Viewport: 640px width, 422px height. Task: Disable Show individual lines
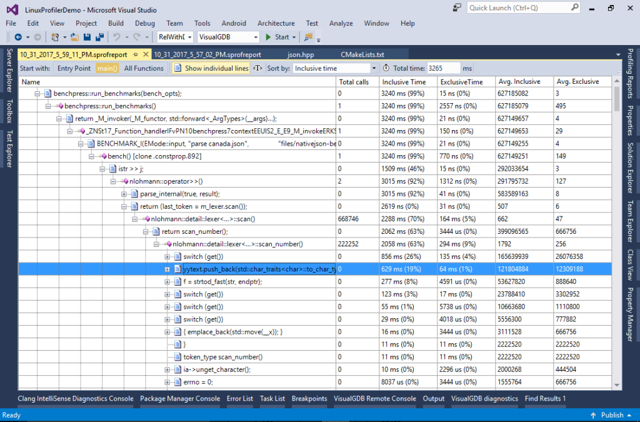214,68
